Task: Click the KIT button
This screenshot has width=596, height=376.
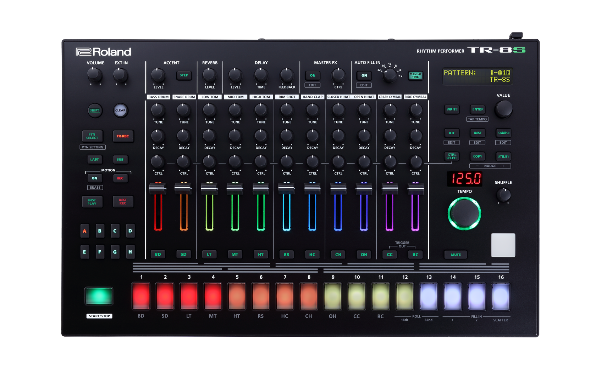Action: [452, 133]
